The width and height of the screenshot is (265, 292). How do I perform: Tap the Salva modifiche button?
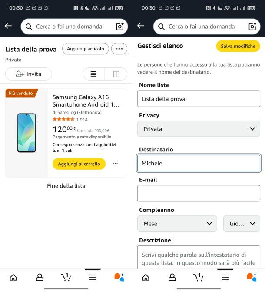tap(238, 46)
